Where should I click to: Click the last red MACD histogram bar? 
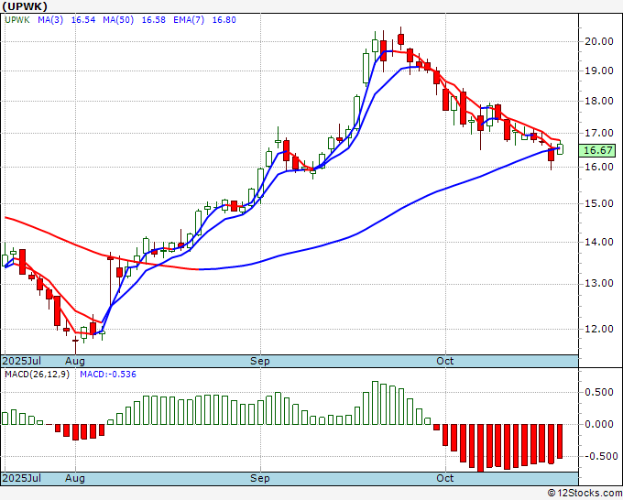tap(560, 441)
